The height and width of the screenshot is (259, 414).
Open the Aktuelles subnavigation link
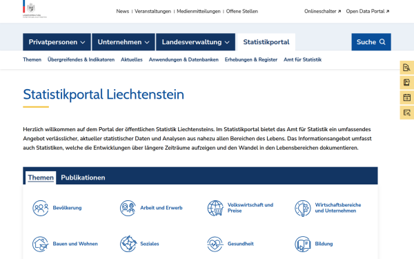click(132, 59)
